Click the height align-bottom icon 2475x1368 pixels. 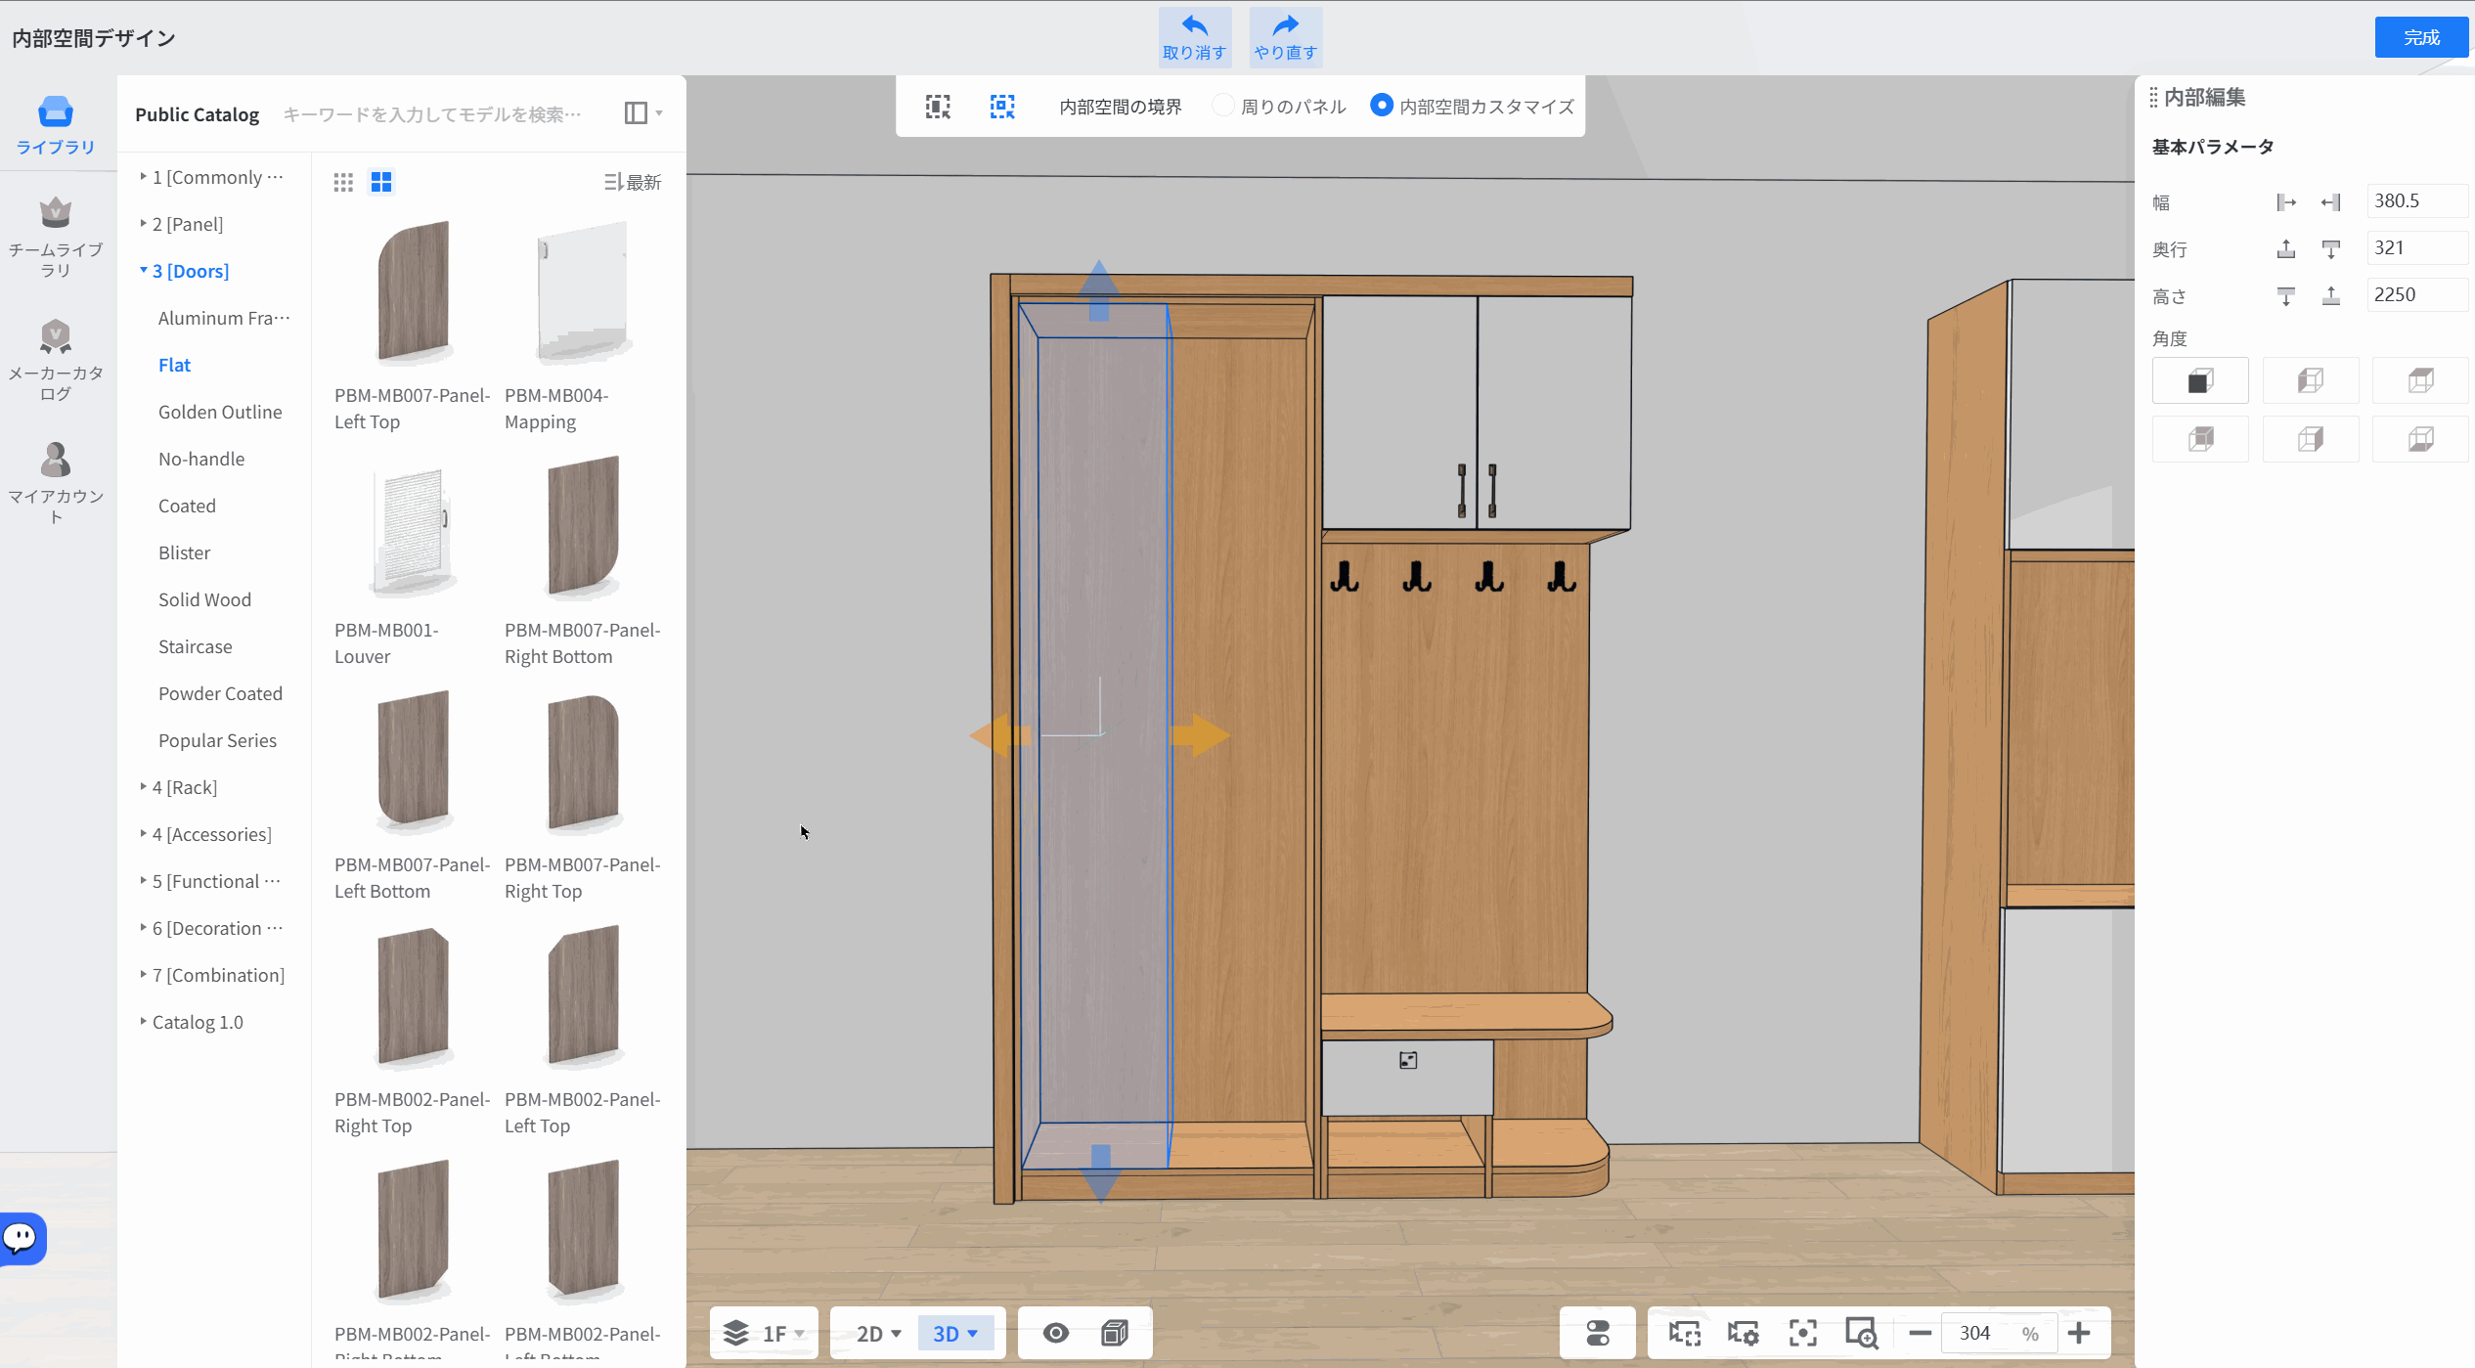coord(2331,296)
